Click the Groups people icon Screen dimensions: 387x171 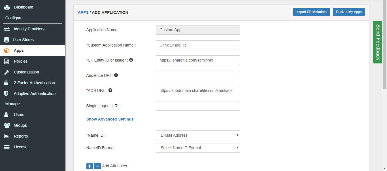click(x=7, y=125)
